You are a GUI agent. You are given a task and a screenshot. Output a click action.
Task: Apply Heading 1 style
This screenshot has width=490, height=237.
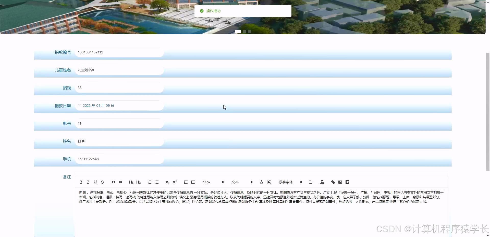click(x=131, y=182)
